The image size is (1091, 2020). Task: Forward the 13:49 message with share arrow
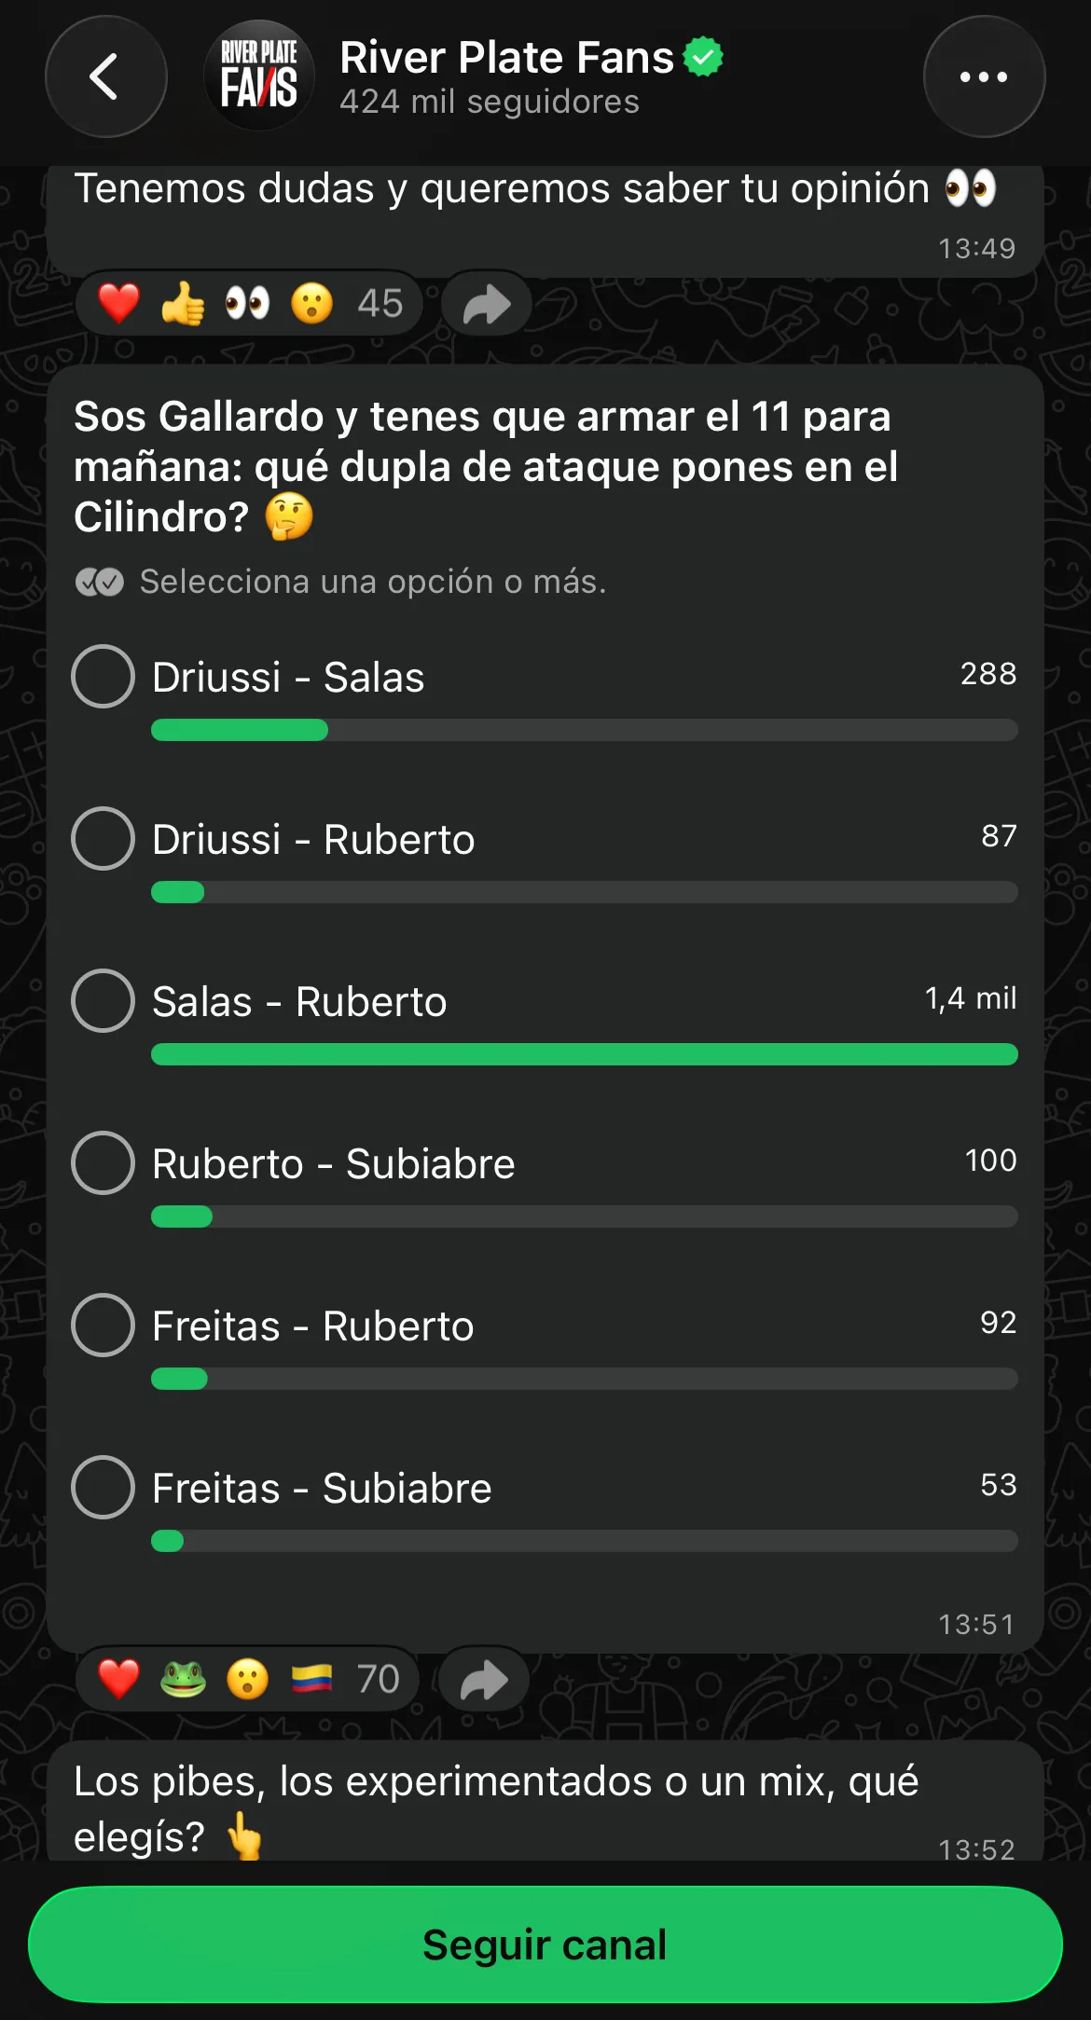pyautogui.click(x=487, y=304)
